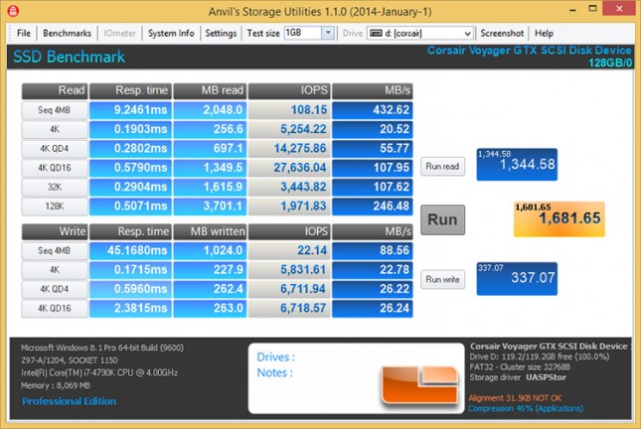Click the Read 4K QD16 test button

point(55,168)
